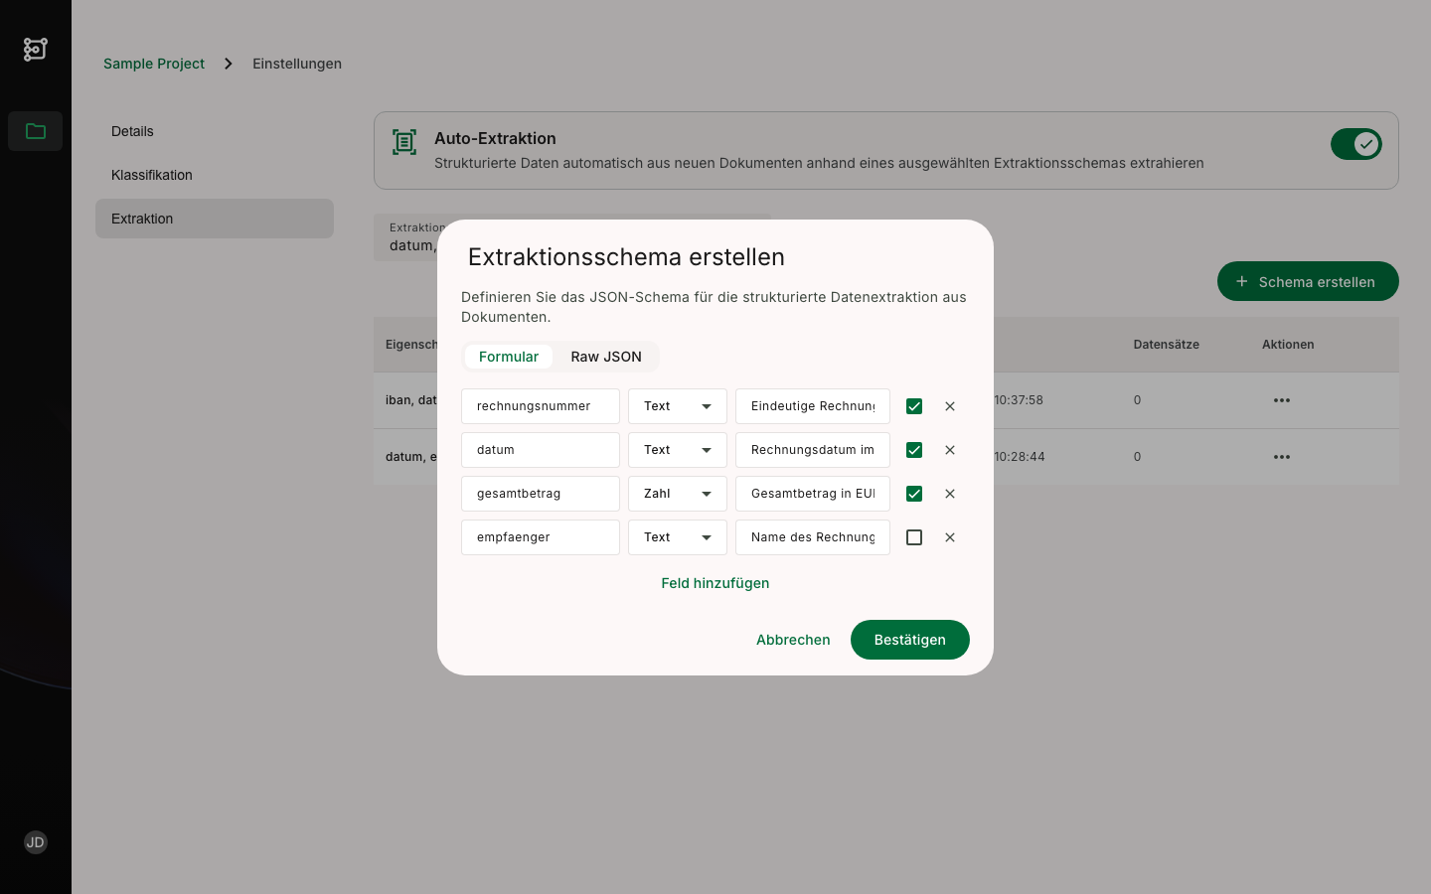Open the JD user avatar menu
This screenshot has height=894, width=1431.
click(36, 842)
